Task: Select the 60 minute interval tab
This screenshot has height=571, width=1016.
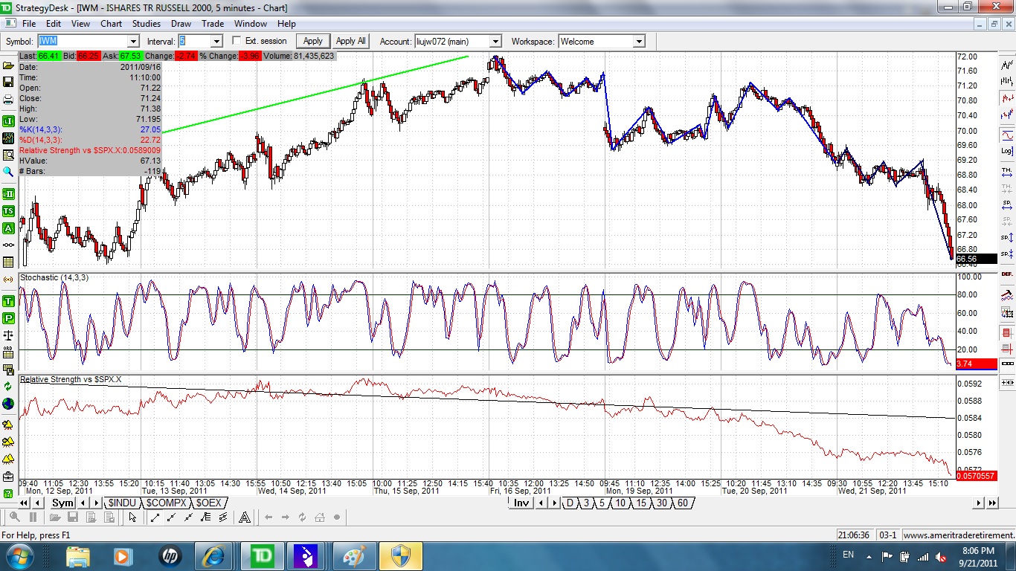Action: point(683,503)
